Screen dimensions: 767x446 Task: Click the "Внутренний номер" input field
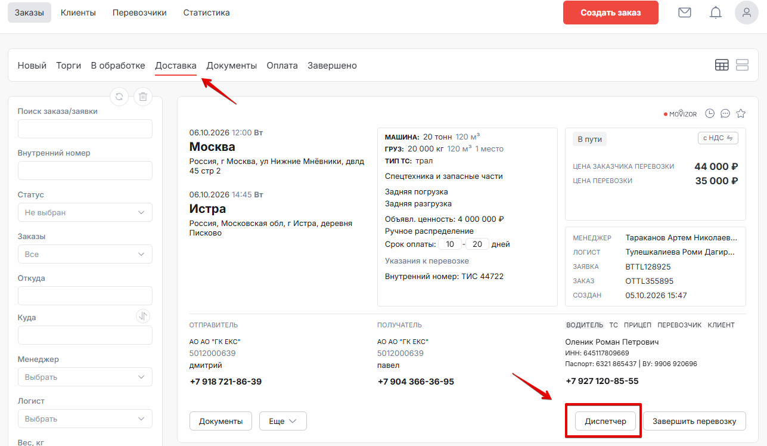coord(85,171)
